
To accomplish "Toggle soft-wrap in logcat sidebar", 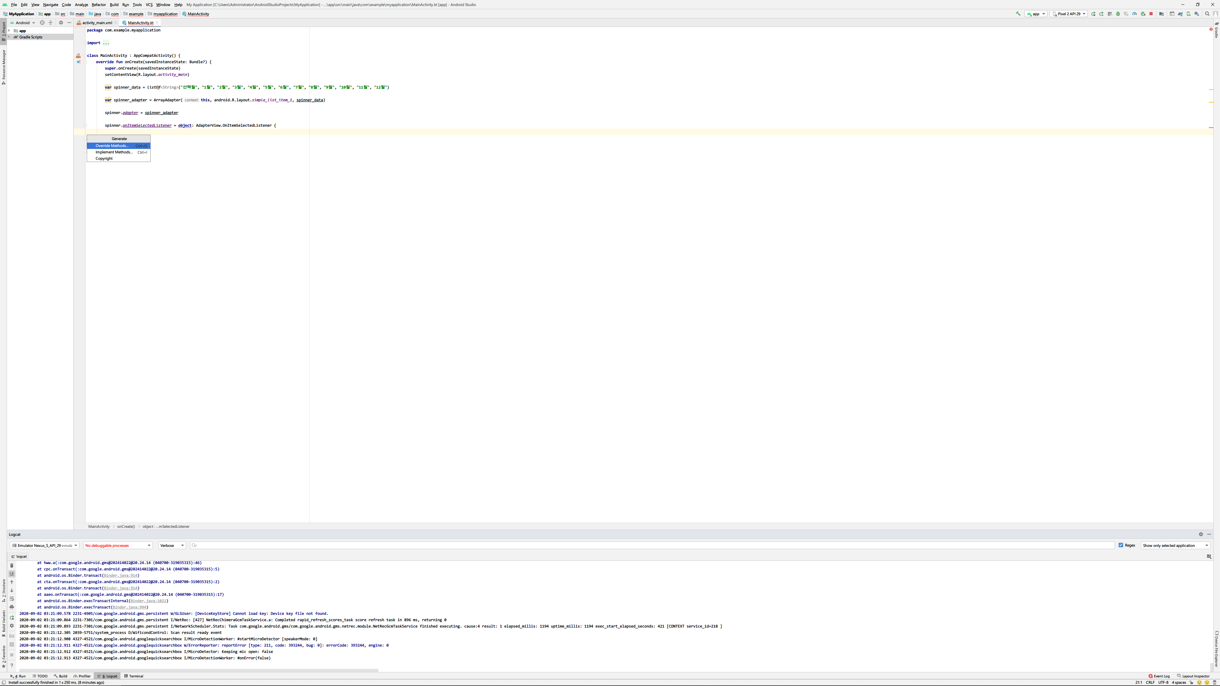I will point(12,599).
